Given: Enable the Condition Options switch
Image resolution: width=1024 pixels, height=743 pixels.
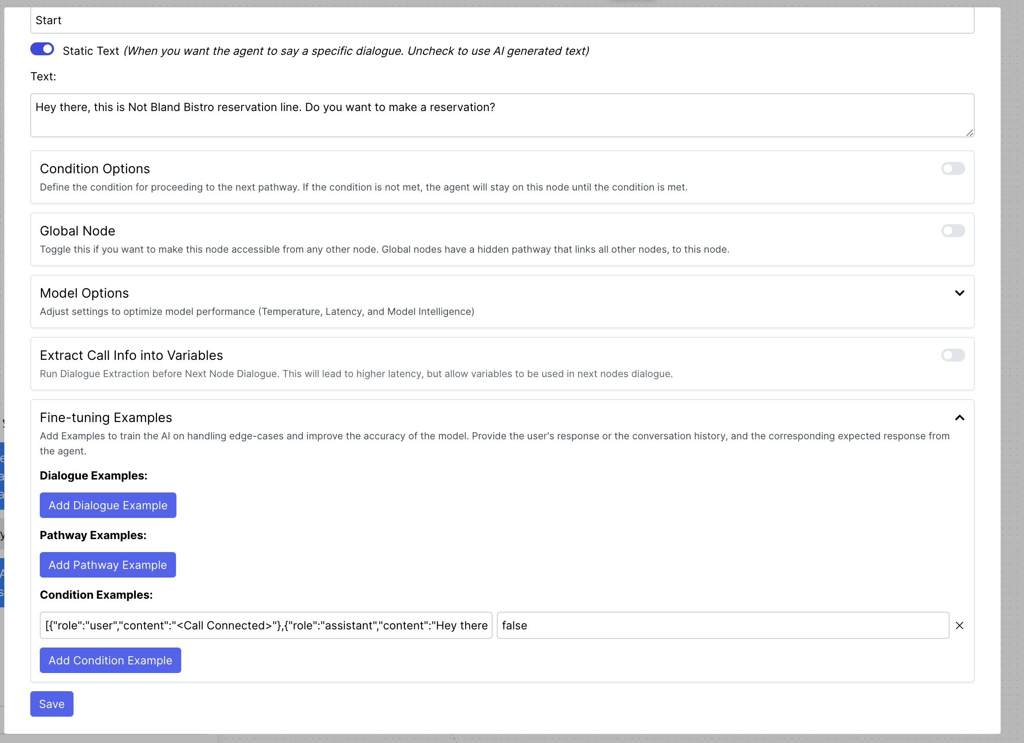Looking at the screenshot, I should click(x=953, y=169).
